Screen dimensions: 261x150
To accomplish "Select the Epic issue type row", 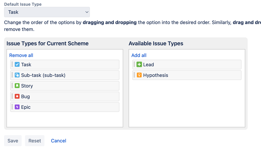I will (65, 107).
